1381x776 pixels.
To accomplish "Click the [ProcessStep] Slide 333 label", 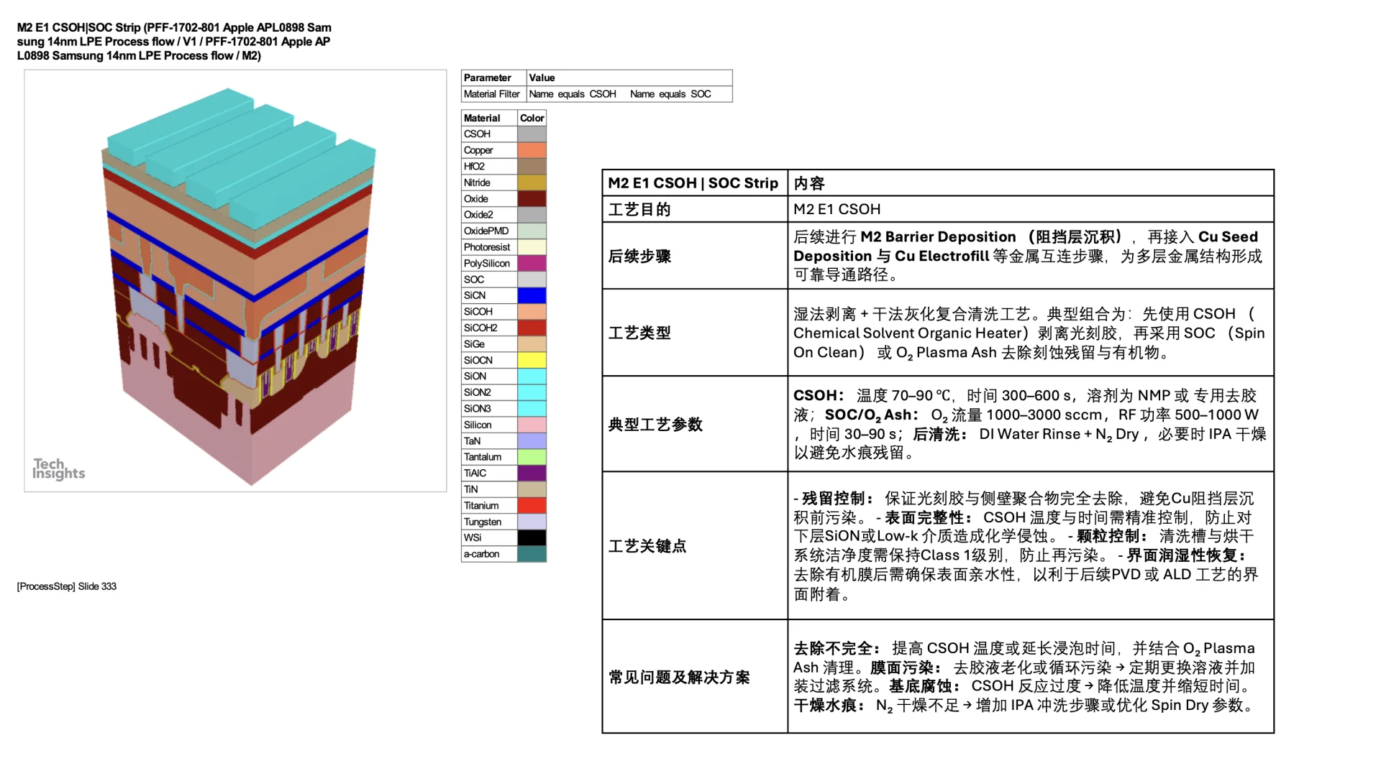I will 65,586.
